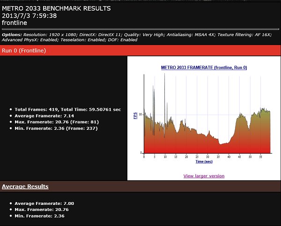281x226 pixels.
Task: Click the Run 0 (Frontline) header bar
Action: (140, 50)
